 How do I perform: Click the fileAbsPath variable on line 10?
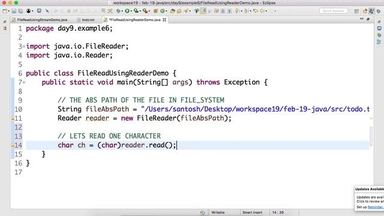pos(107,109)
